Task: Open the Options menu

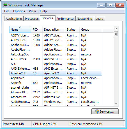Action: click(x=19, y=11)
